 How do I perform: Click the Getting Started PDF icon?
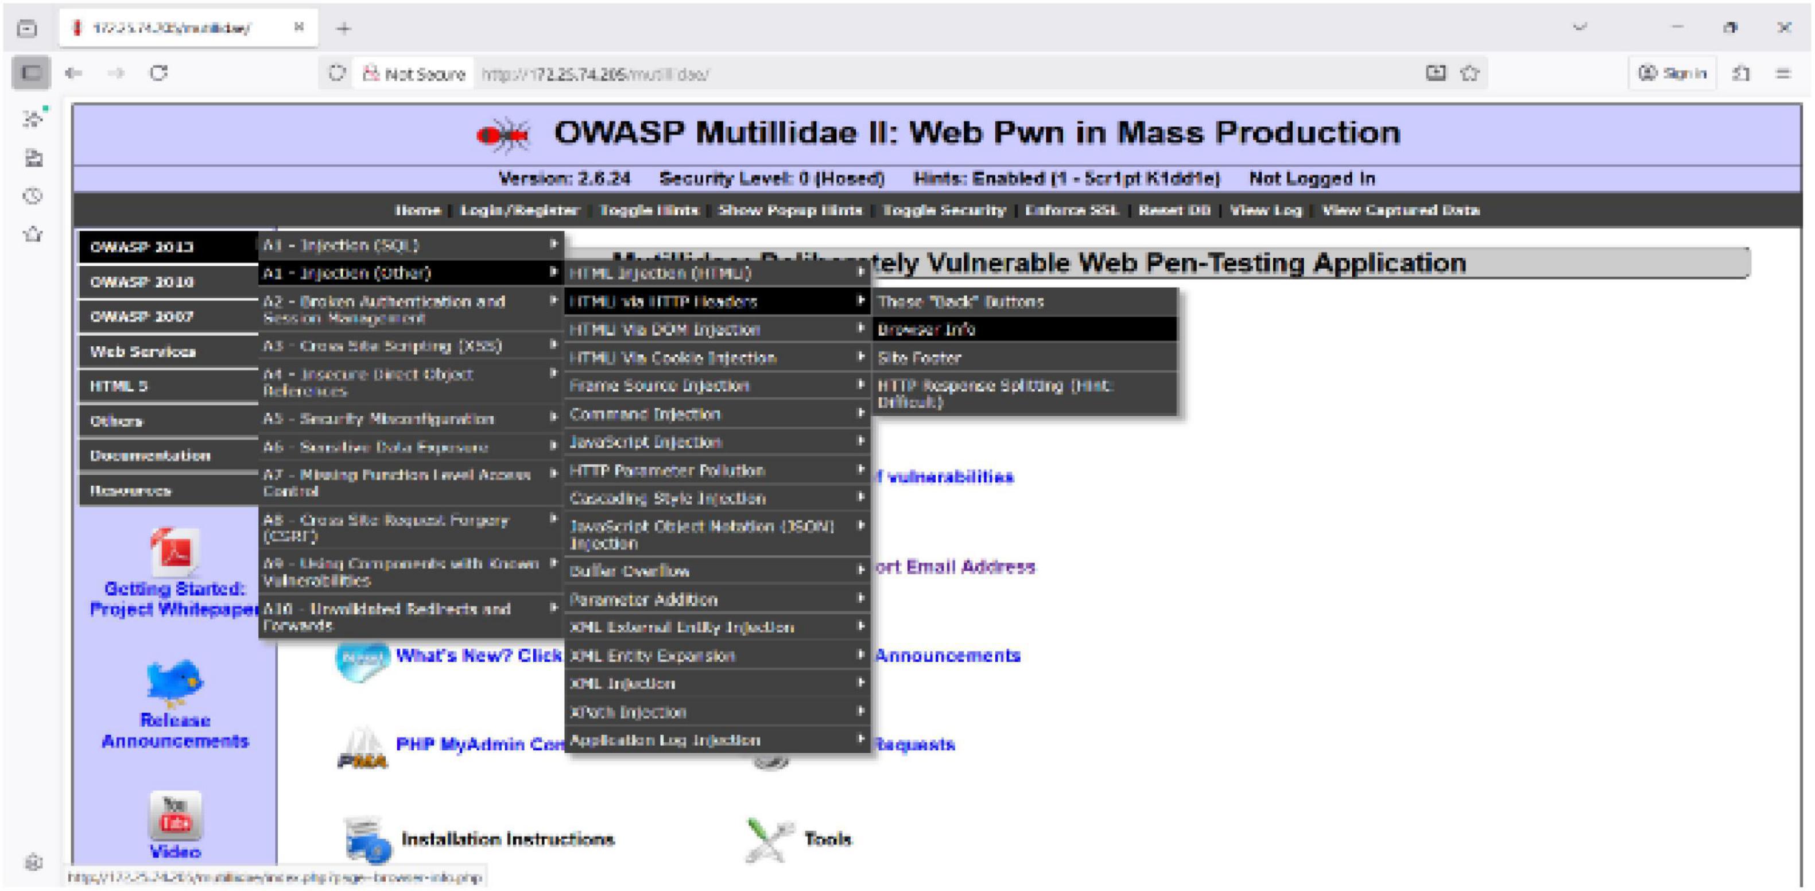(x=174, y=552)
